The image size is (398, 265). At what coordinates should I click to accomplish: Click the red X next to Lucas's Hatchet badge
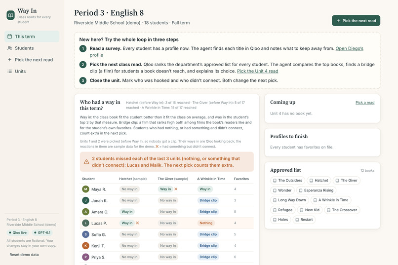tap(137, 223)
